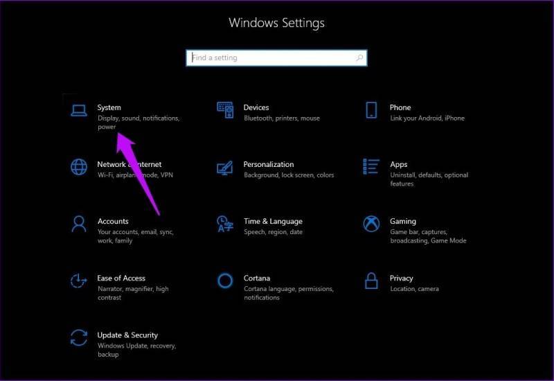Open the Cortana circle icon
Viewport: 554px width, 381px height.
click(x=225, y=281)
